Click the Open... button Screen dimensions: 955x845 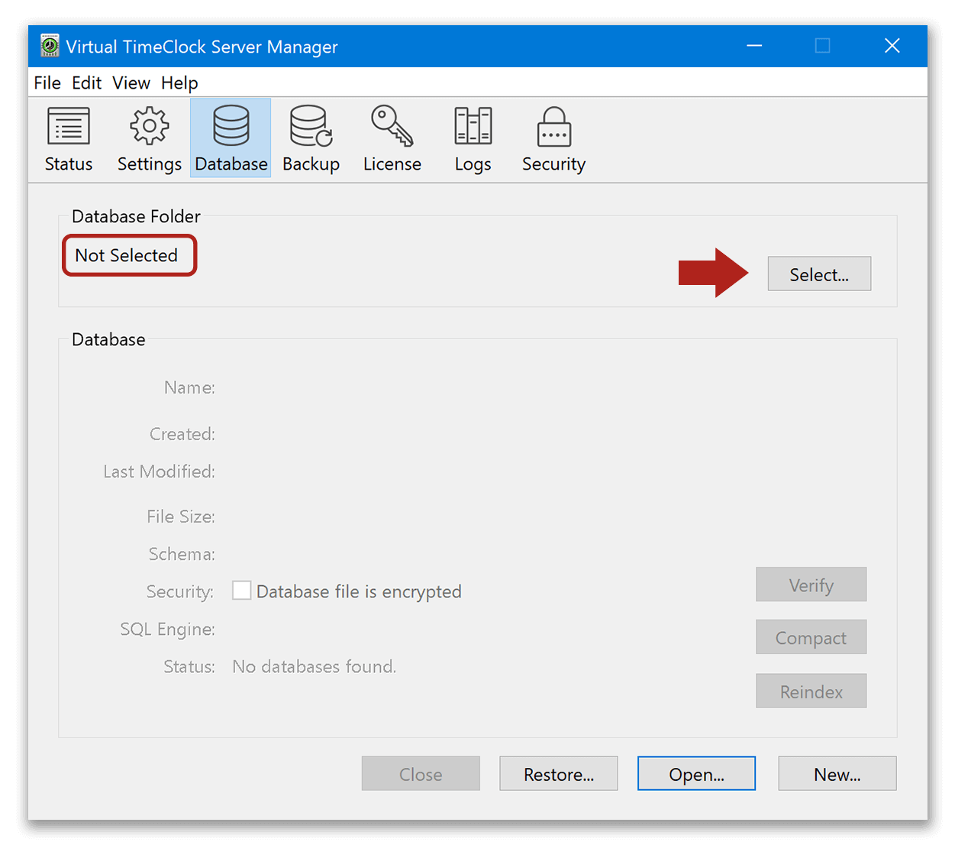coord(697,774)
